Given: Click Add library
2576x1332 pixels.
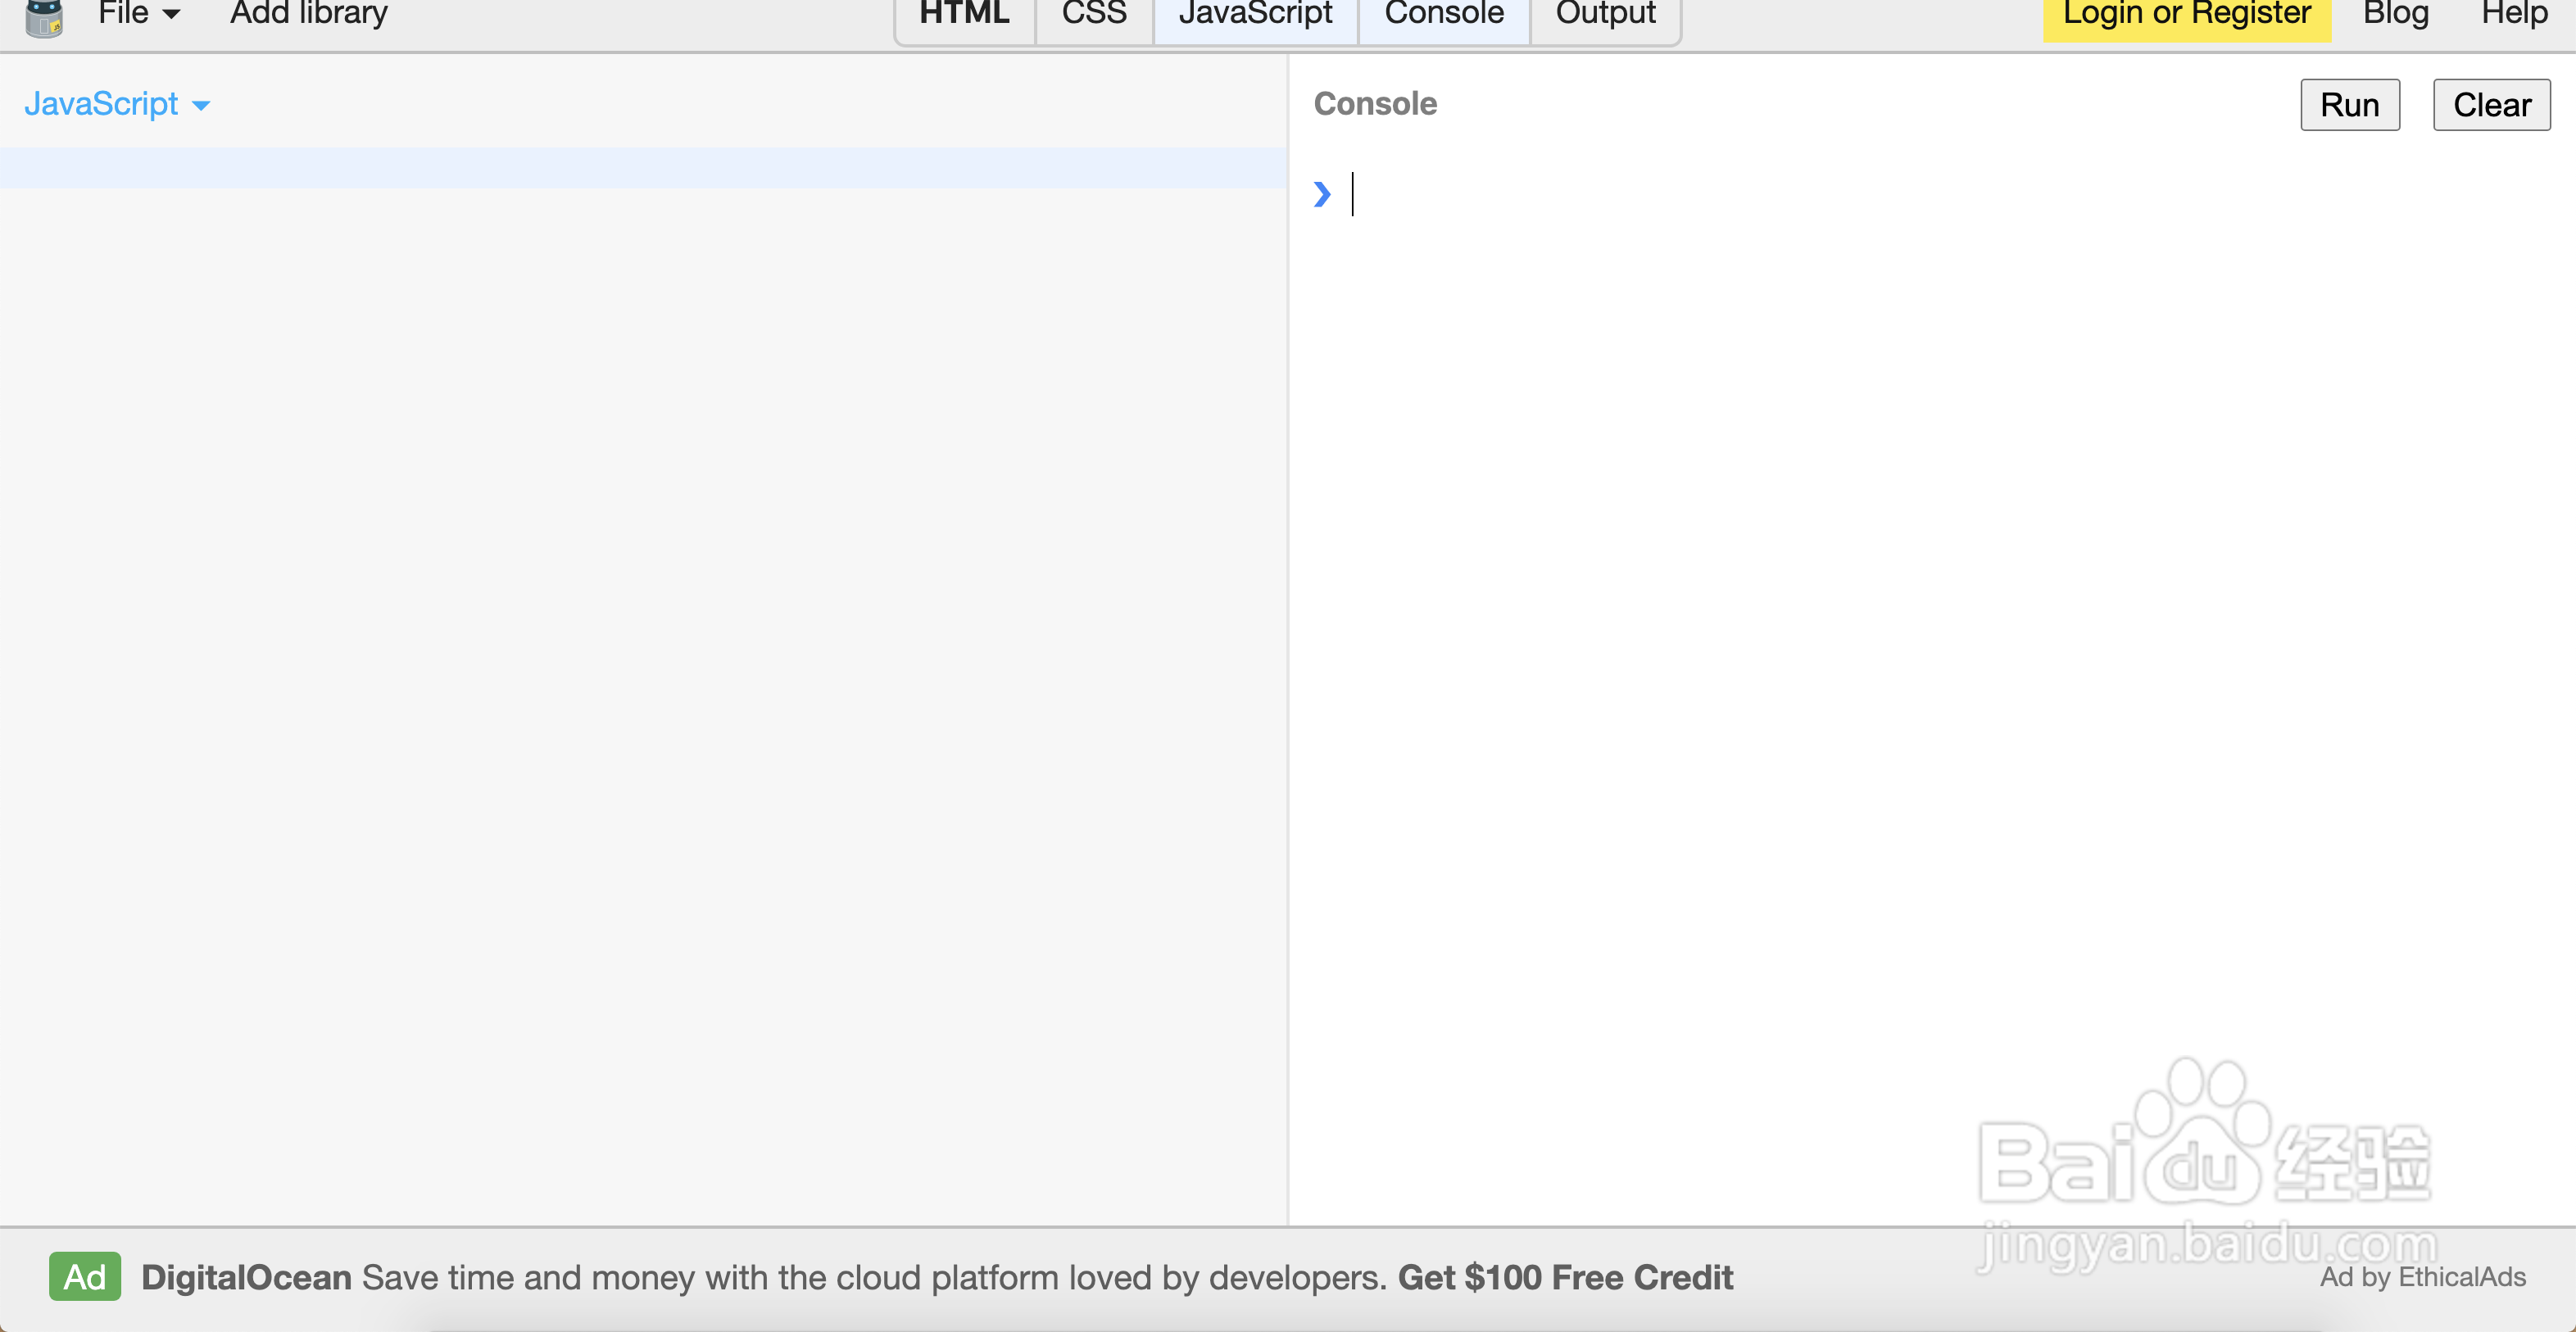Looking at the screenshot, I should pos(309,14).
